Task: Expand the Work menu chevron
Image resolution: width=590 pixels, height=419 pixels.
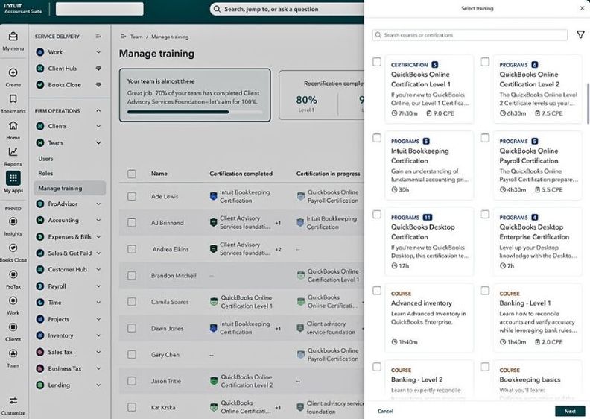Action: point(98,52)
